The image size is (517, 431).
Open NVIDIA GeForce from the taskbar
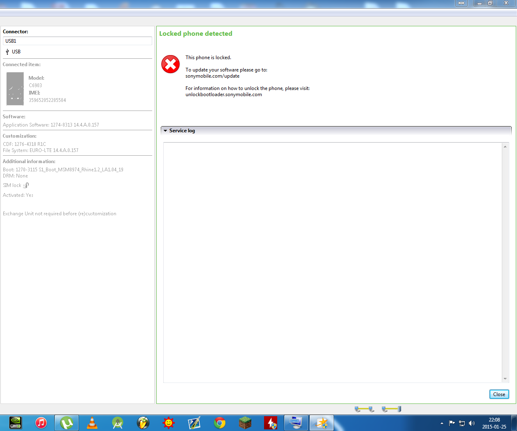click(15, 423)
